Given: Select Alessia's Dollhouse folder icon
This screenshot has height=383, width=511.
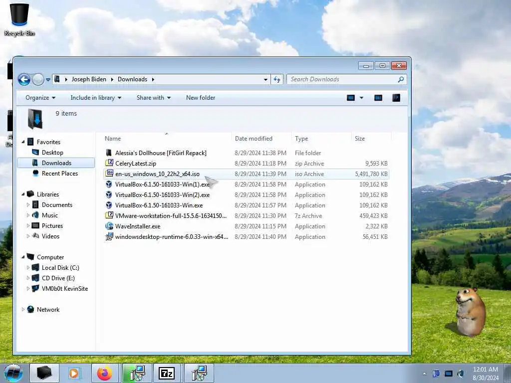Looking at the screenshot, I should (109, 153).
